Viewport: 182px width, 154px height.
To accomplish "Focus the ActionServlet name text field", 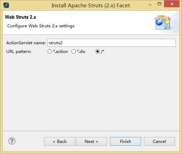I will [112, 43].
